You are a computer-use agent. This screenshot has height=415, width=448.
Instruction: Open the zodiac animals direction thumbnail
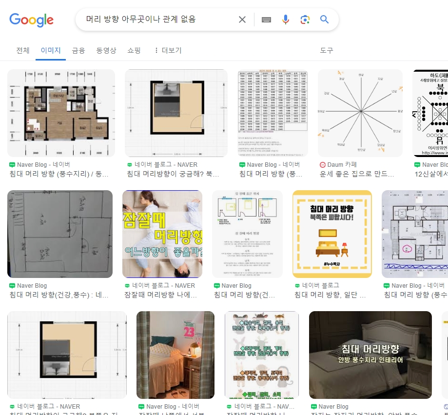262,355
